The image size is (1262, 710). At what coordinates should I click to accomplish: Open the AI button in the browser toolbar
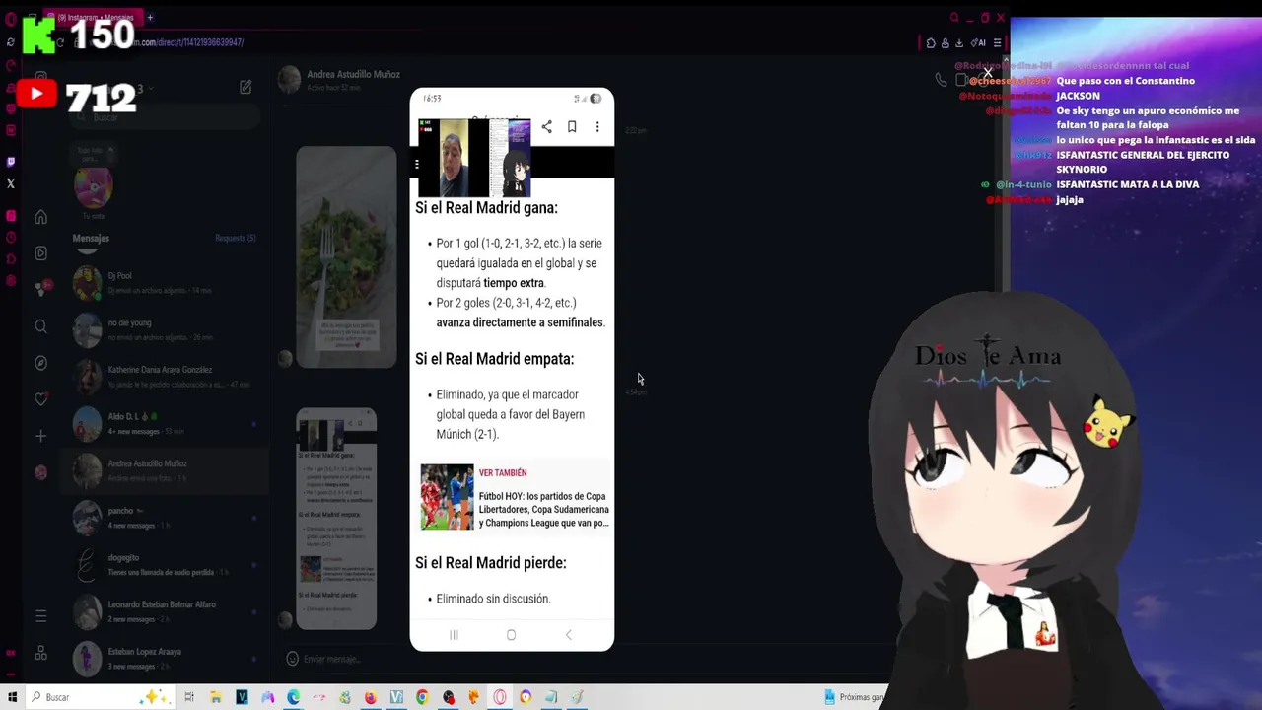click(979, 42)
